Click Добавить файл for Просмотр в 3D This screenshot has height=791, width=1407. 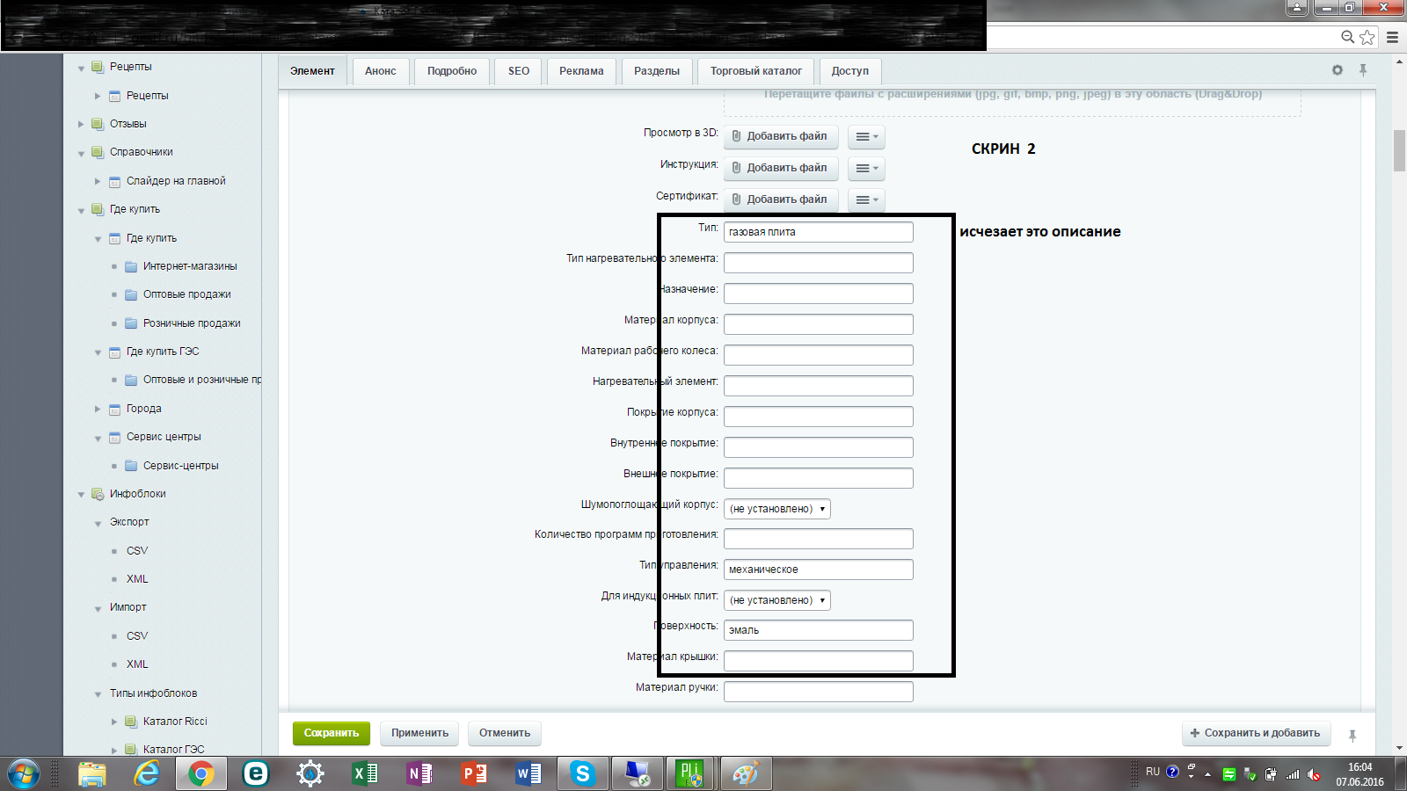(781, 136)
